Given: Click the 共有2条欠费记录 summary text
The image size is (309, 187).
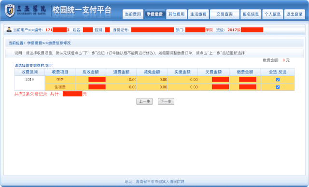Looking at the screenshot, I should (31, 94).
